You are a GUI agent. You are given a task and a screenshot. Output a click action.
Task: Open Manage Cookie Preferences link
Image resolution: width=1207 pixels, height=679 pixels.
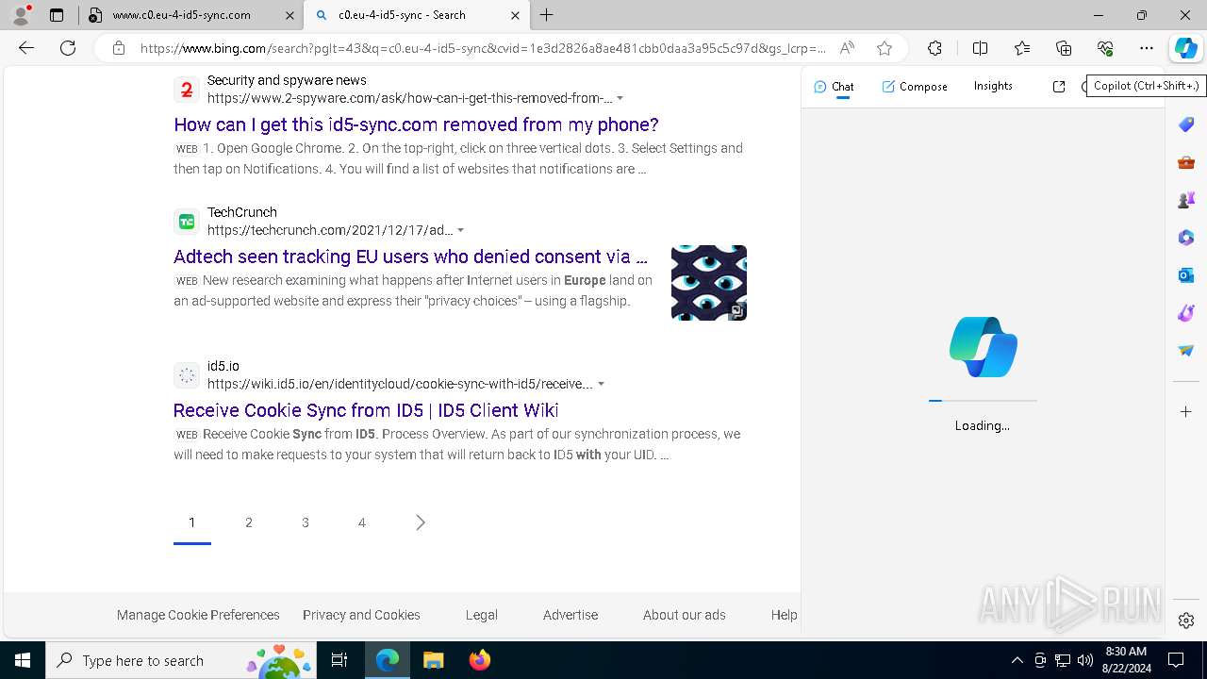coord(198,615)
